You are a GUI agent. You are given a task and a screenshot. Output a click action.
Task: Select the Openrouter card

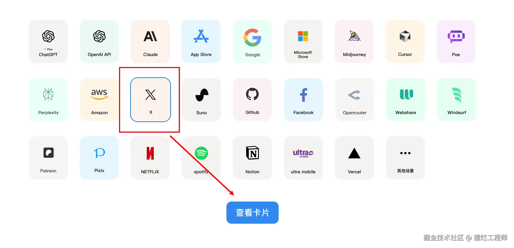pos(355,100)
